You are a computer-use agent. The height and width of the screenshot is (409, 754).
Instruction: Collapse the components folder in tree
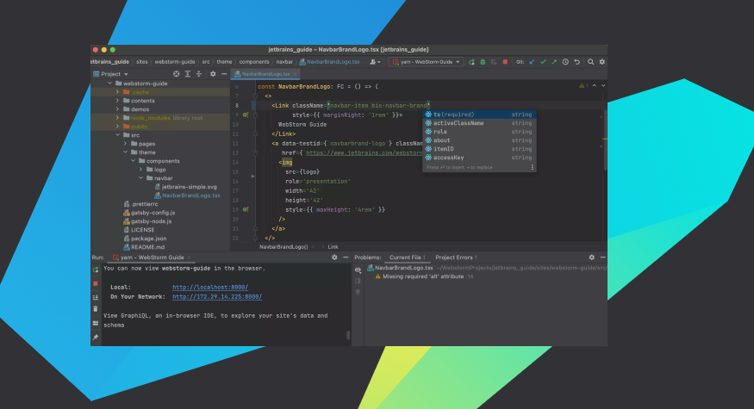tap(134, 161)
